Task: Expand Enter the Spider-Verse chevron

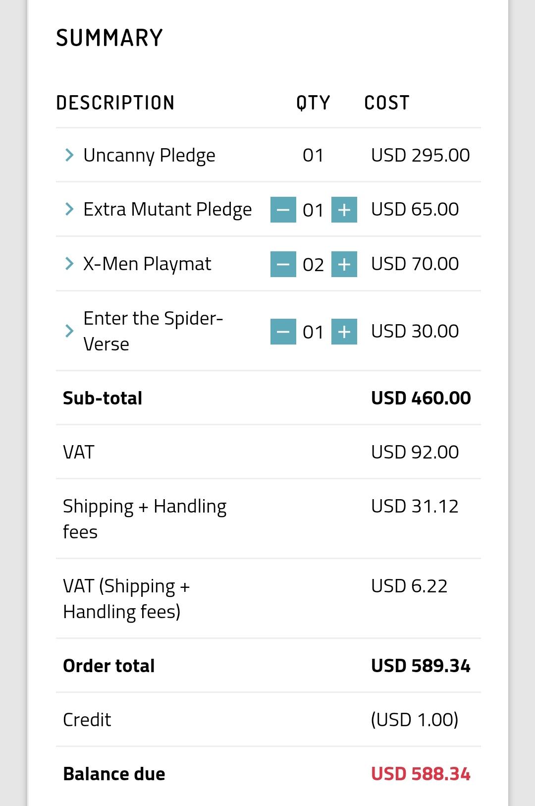Action: [69, 331]
